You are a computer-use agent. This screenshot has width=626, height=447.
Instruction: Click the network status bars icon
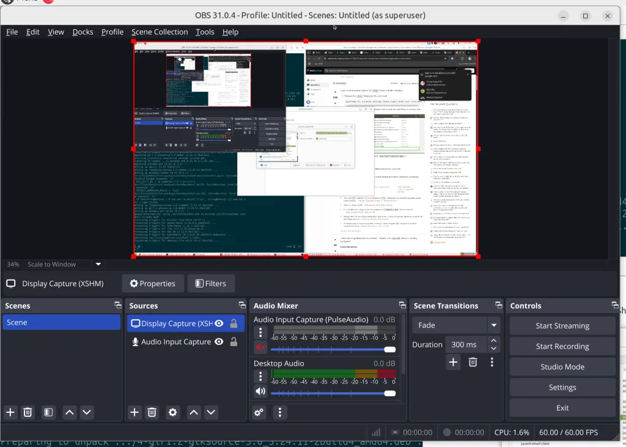point(376,432)
